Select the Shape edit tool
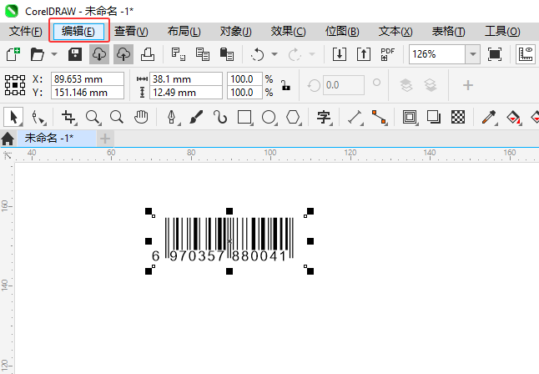Viewport: 539px width, 374px height. pos(38,118)
